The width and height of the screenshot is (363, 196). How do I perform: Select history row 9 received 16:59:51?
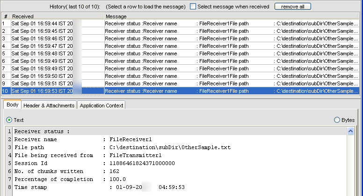181,83
